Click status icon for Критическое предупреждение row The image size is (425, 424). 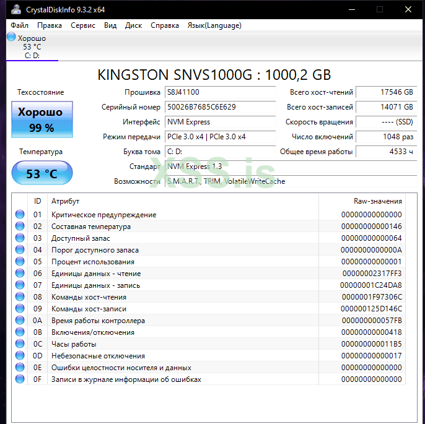click(x=20, y=215)
